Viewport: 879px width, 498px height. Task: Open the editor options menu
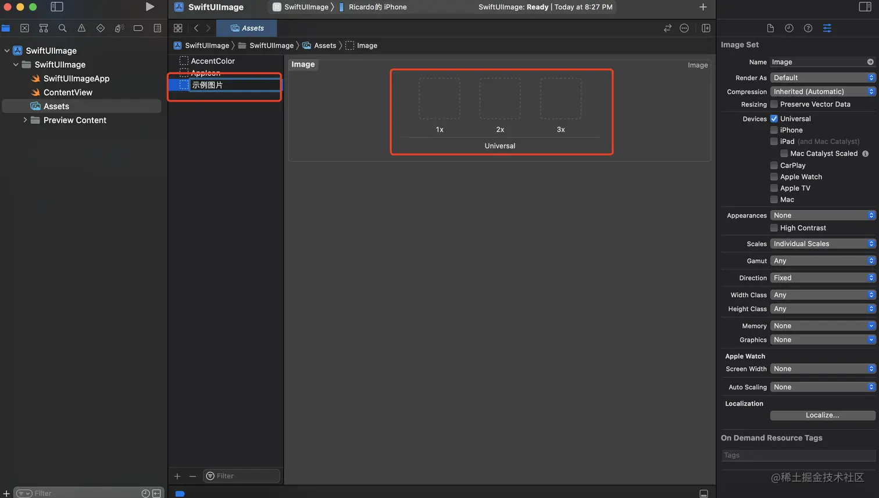tap(684, 28)
